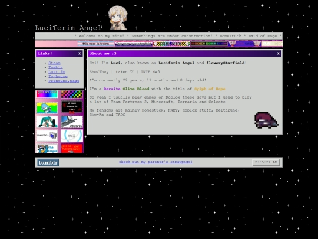Click the dark rainbow-text banner

(209, 44)
